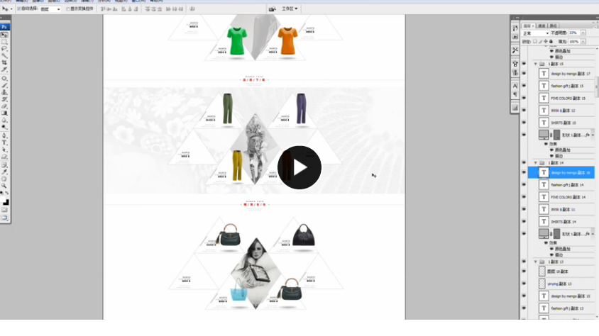This screenshot has width=599, height=336.
Task: Toggle lock position icon in layers panel
Action: coord(546,42)
